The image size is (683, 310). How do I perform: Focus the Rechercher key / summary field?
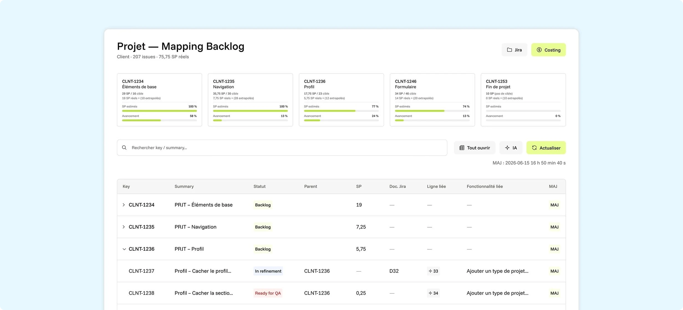point(282,148)
